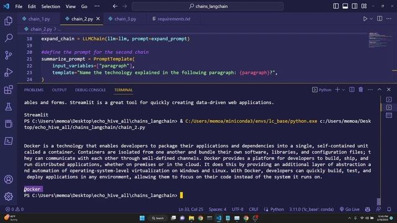Image resolution: width=397 pixels, height=223 pixels.
Task: Click taskbar Search box
Action: pyautogui.click(x=158, y=218)
